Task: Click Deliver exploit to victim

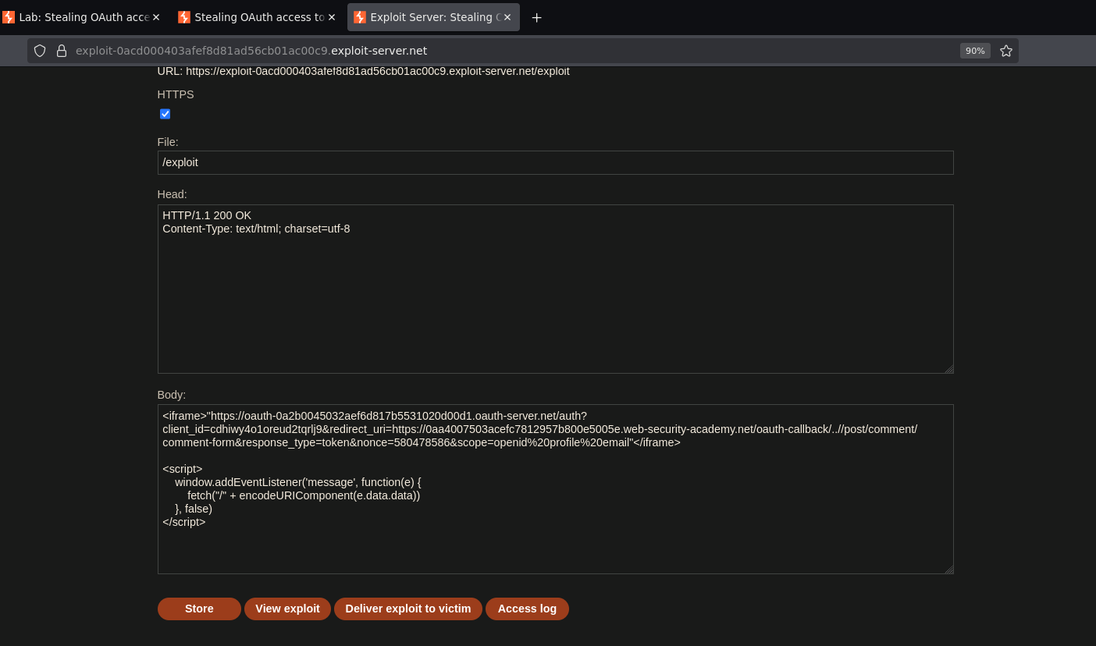Action: point(408,609)
